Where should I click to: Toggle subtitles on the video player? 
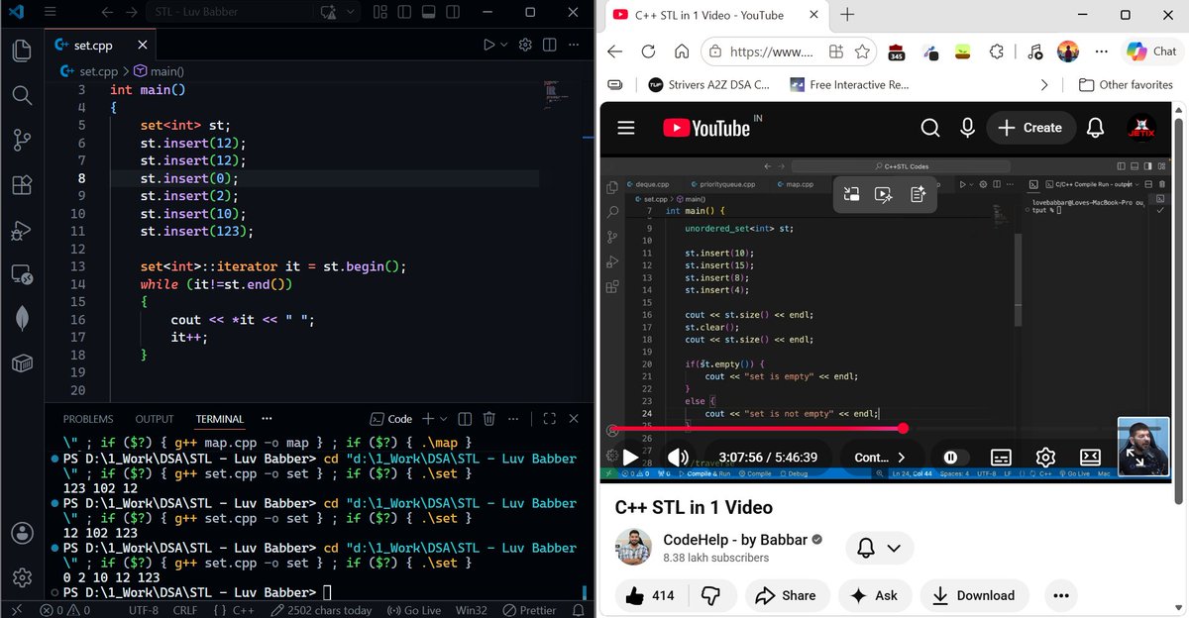[x=1001, y=457]
